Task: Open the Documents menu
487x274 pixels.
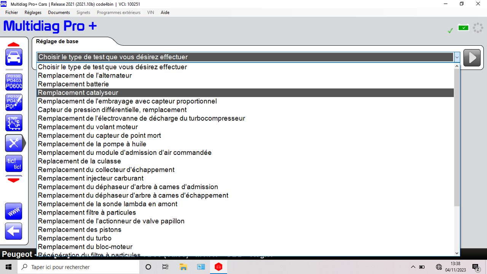Action: (59, 13)
